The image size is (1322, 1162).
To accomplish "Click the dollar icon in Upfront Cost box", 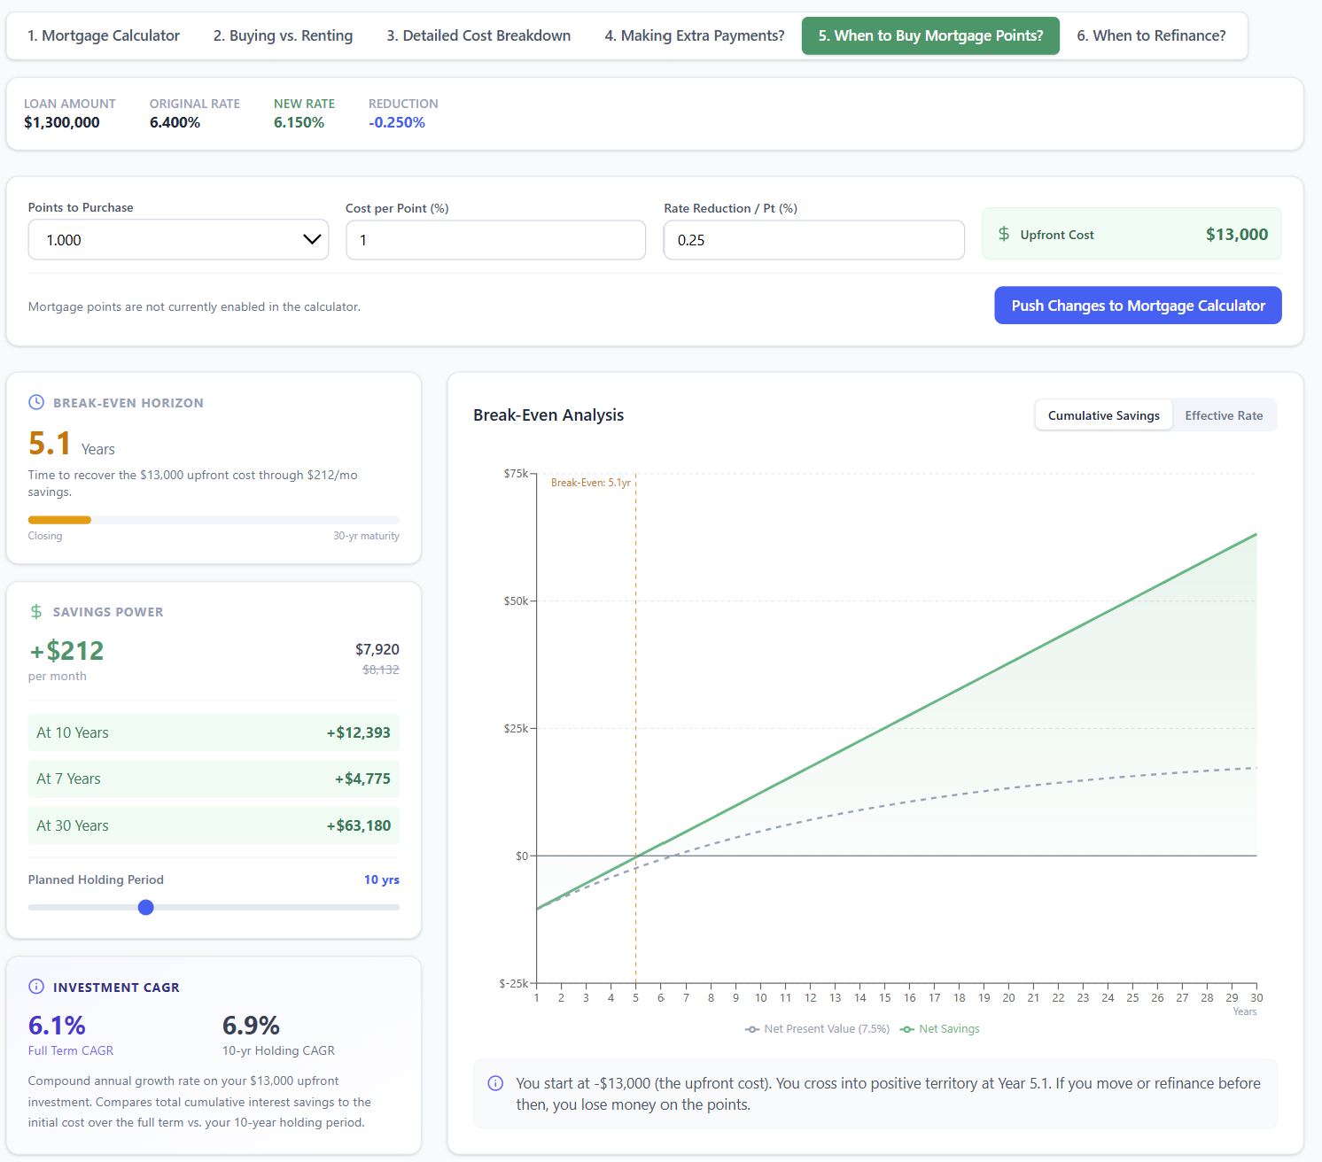I will [x=1004, y=234].
